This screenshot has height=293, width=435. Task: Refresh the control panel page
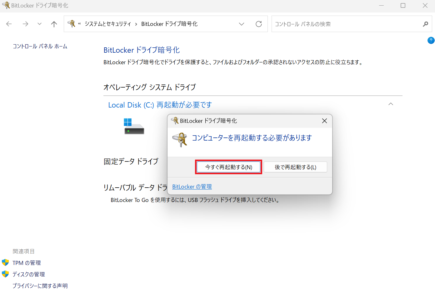tap(259, 24)
